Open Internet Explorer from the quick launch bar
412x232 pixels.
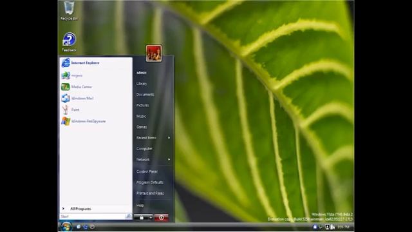click(x=86, y=226)
